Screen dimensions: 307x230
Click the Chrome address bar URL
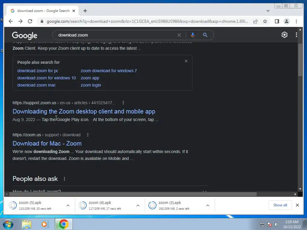pos(147,21)
